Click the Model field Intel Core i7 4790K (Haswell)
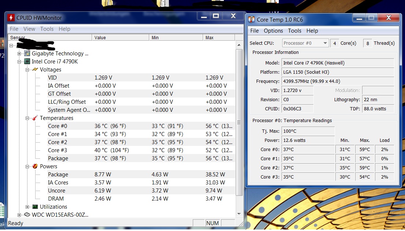 338,63
